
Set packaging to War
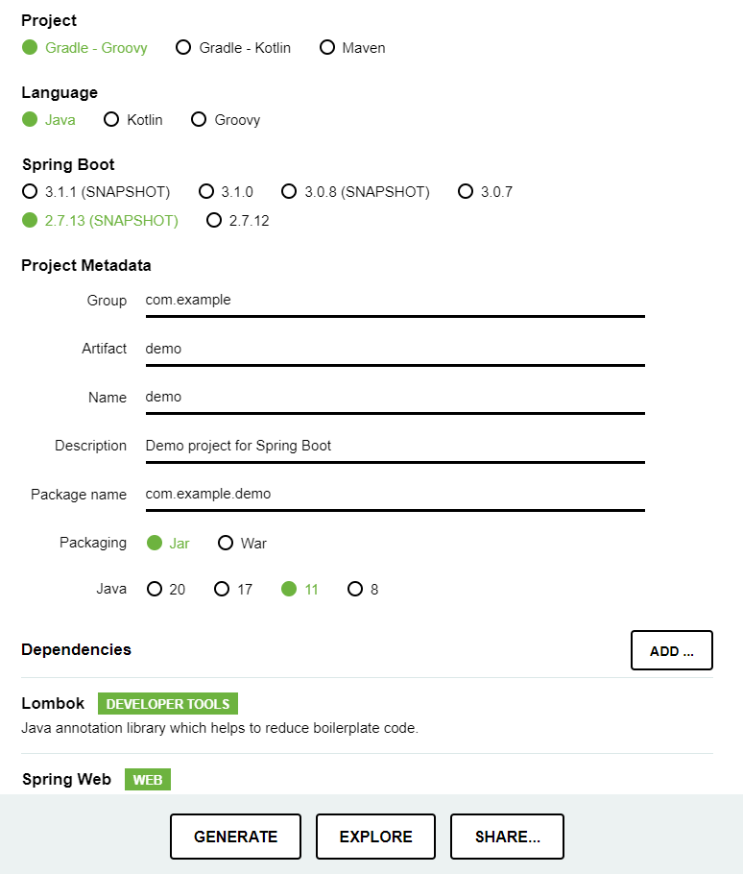[x=226, y=543]
